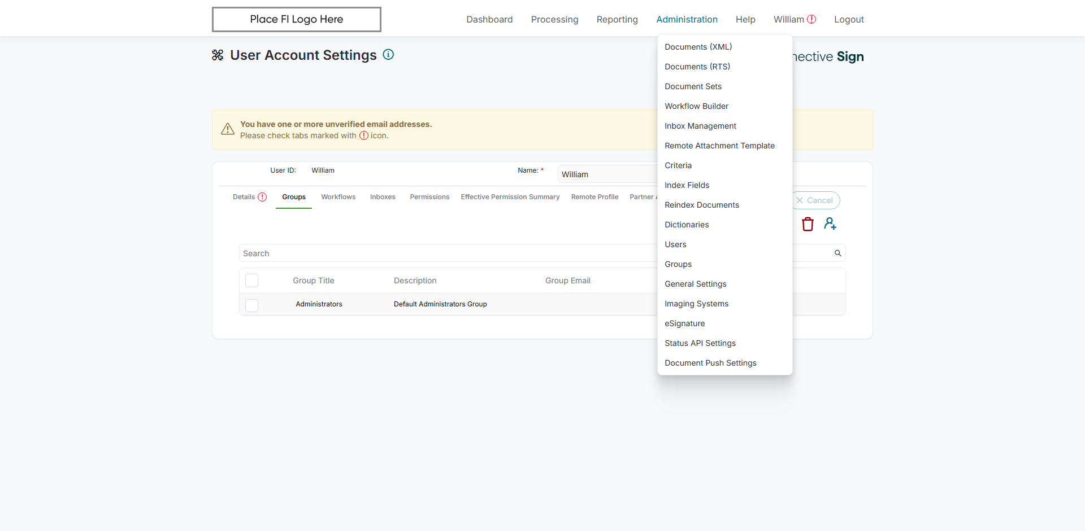Click the info icon beside User Account Settings
1085x531 pixels.
point(388,55)
